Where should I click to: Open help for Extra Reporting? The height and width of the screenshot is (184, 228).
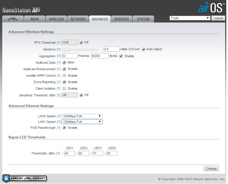point(59,82)
